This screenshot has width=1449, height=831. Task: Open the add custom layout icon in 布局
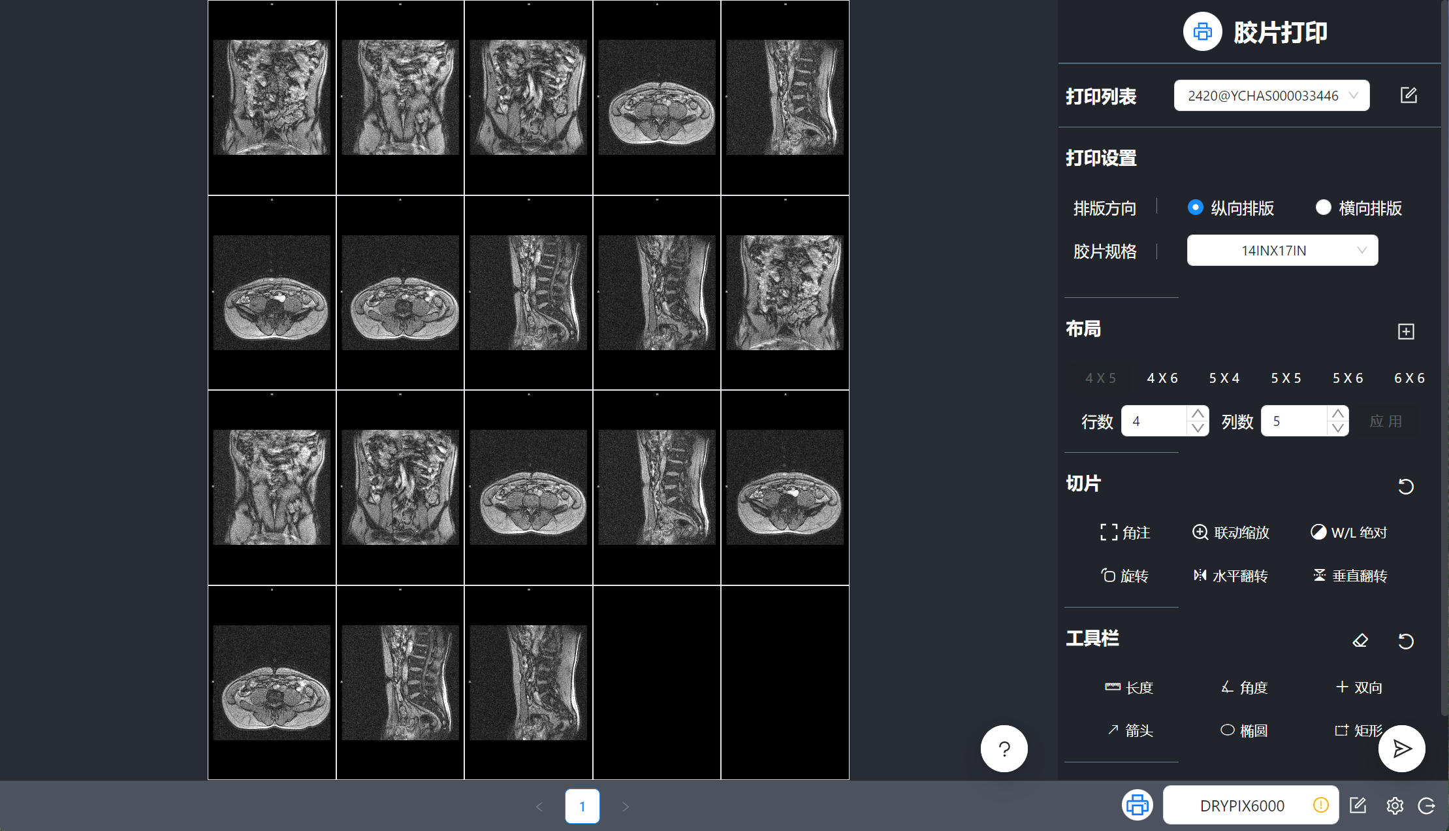coord(1405,331)
